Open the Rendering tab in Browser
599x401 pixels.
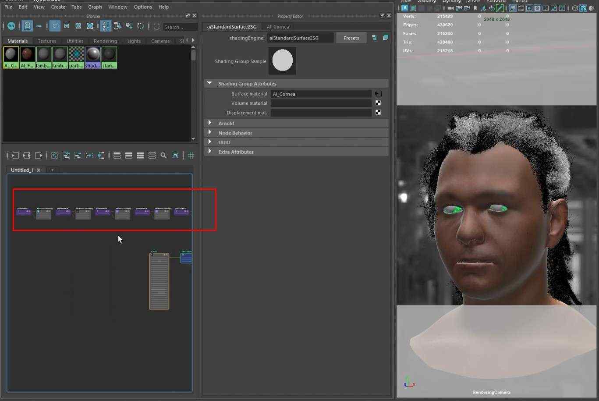coord(105,41)
